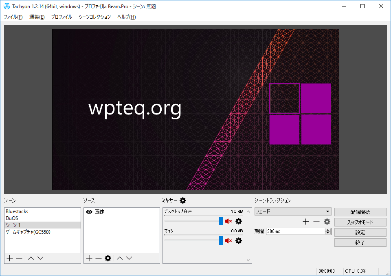Move シーン 1 up with the up arrow

[30, 258]
